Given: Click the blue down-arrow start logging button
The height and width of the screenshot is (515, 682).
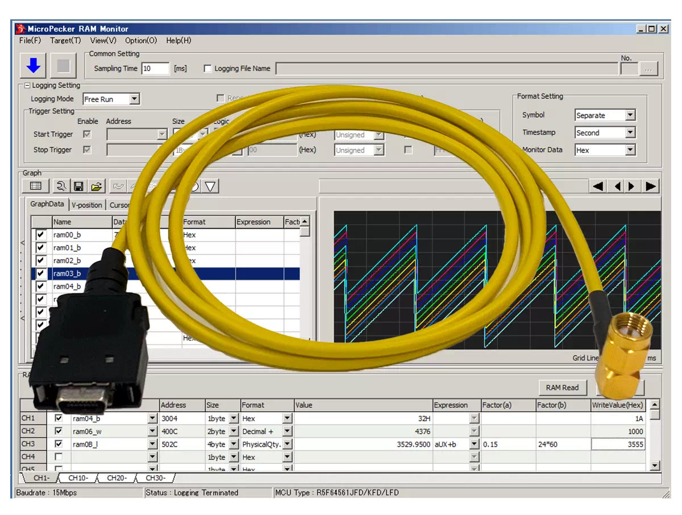Looking at the screenshot, I should [x=34, y=66].
